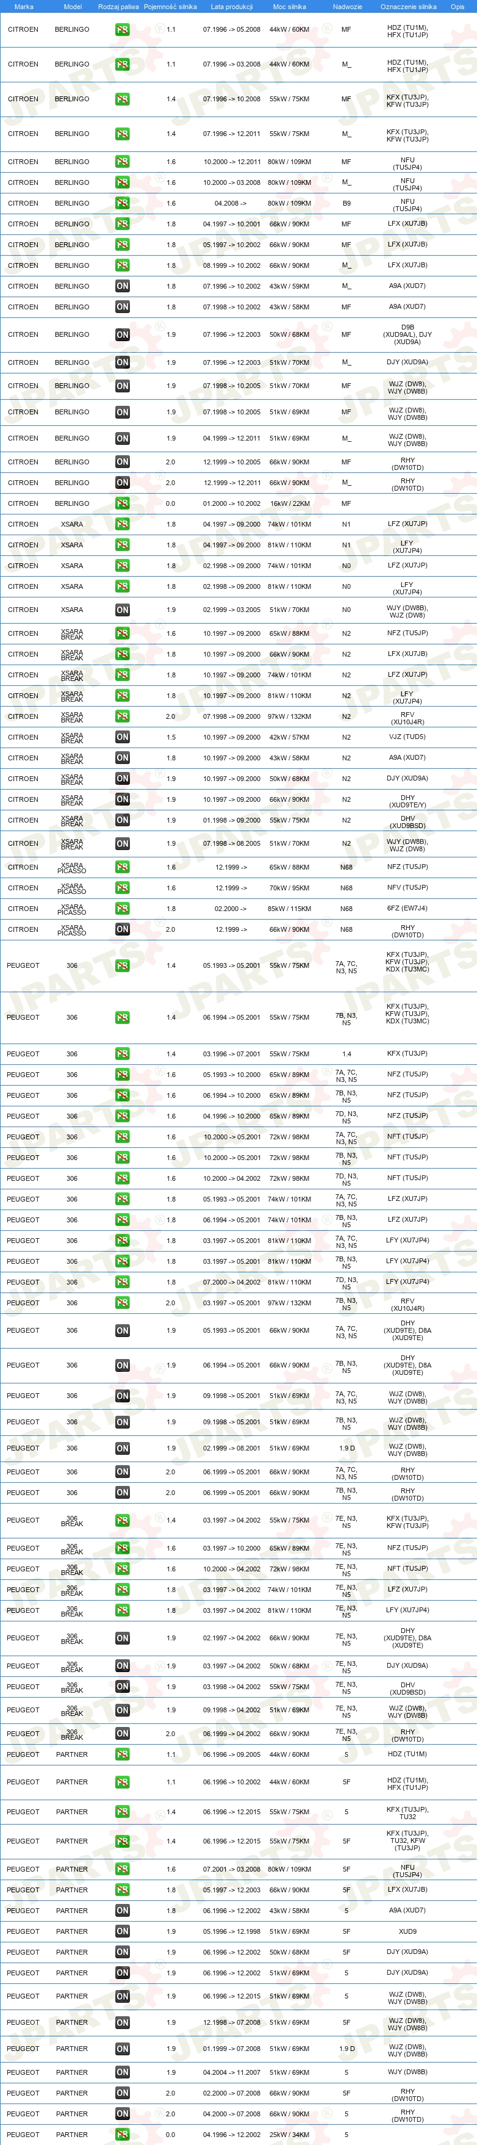The width and height of the screenshot is (477, 2145).
Task: Click the '16kW / 22KM' power cell
Action: [289, 504]
